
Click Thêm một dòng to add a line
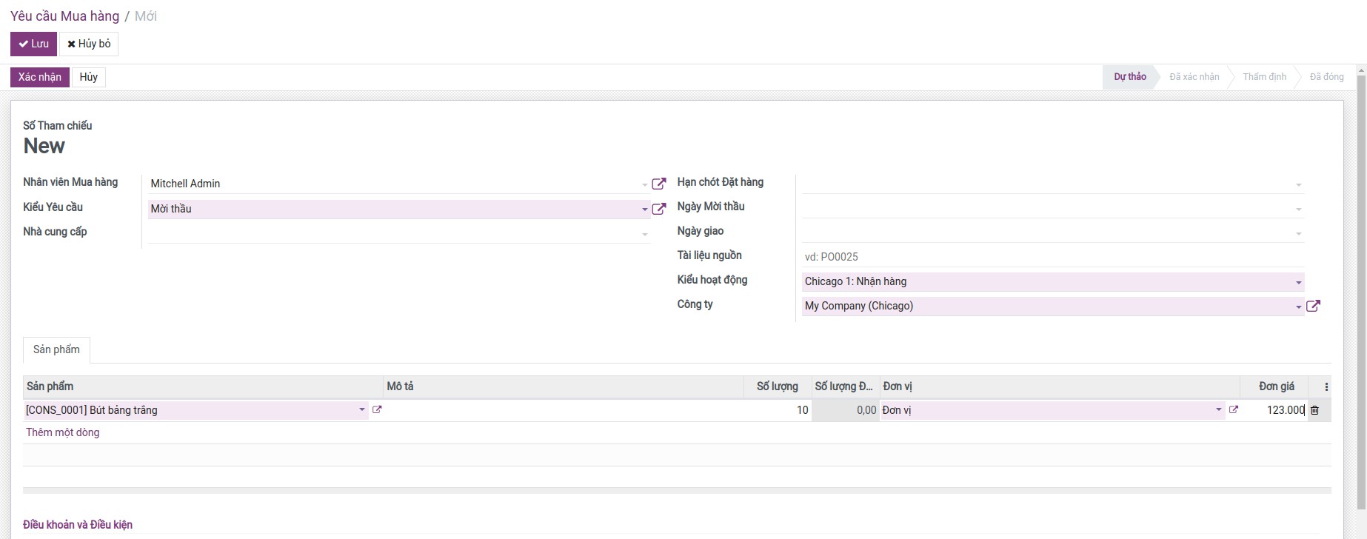click(62, 432)
